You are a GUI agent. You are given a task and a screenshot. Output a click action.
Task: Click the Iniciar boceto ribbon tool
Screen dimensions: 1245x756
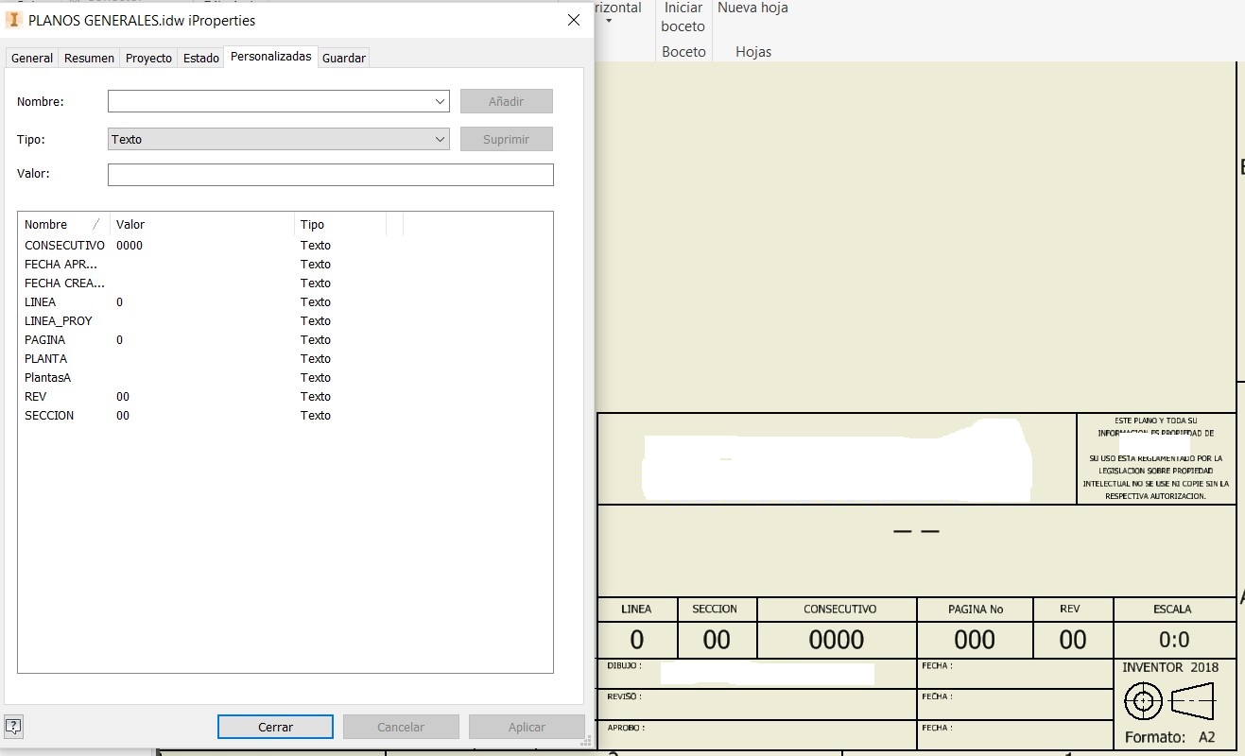point(682,19)
